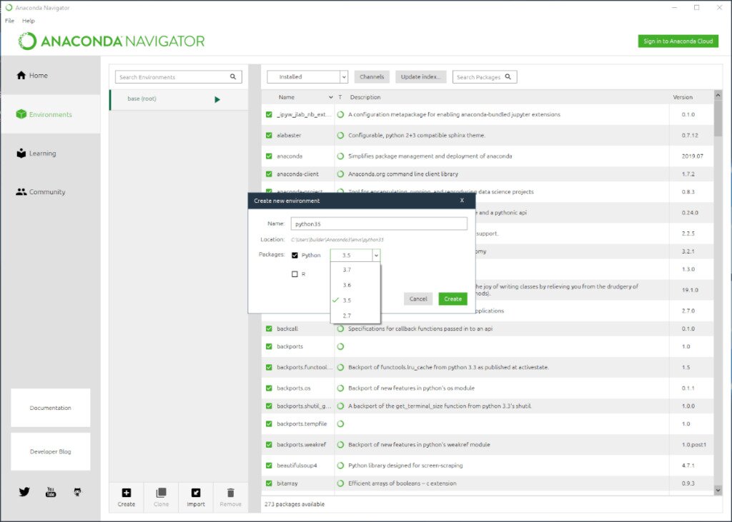This screenshot has width=732, height=522.
Task: Uncheck the Python checkbox in the dialog
Action: (x=295, y=255)
